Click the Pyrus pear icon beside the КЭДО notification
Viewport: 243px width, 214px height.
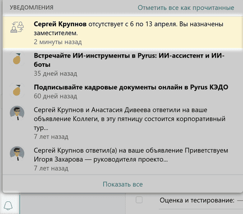(x=17, y=91)
